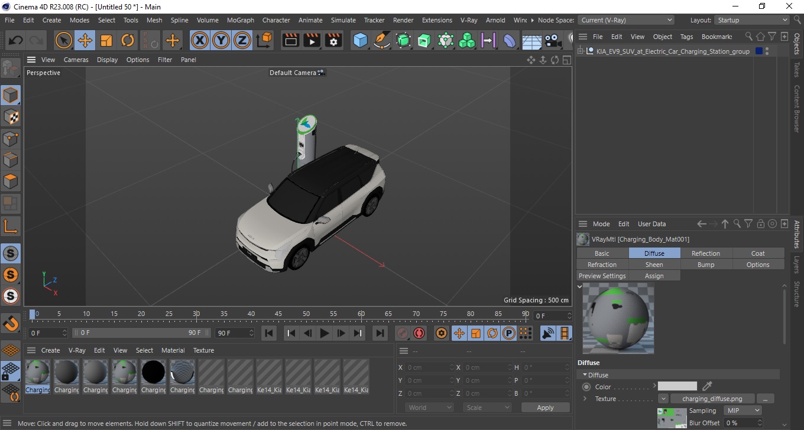Toggle Parameter keyframe recording P icon
The height and width of the screenshot is (430, 804).
coord(508,333)
